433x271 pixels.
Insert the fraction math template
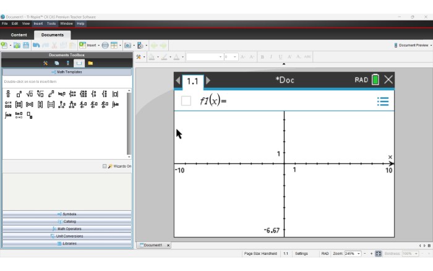(8, 94)
